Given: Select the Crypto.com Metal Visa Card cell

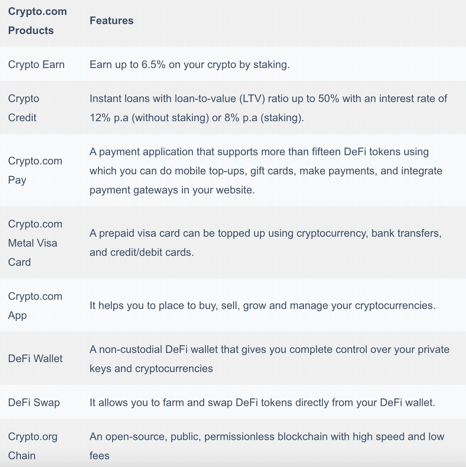Looking at the screenshot, I should click(x=35, y=243).
